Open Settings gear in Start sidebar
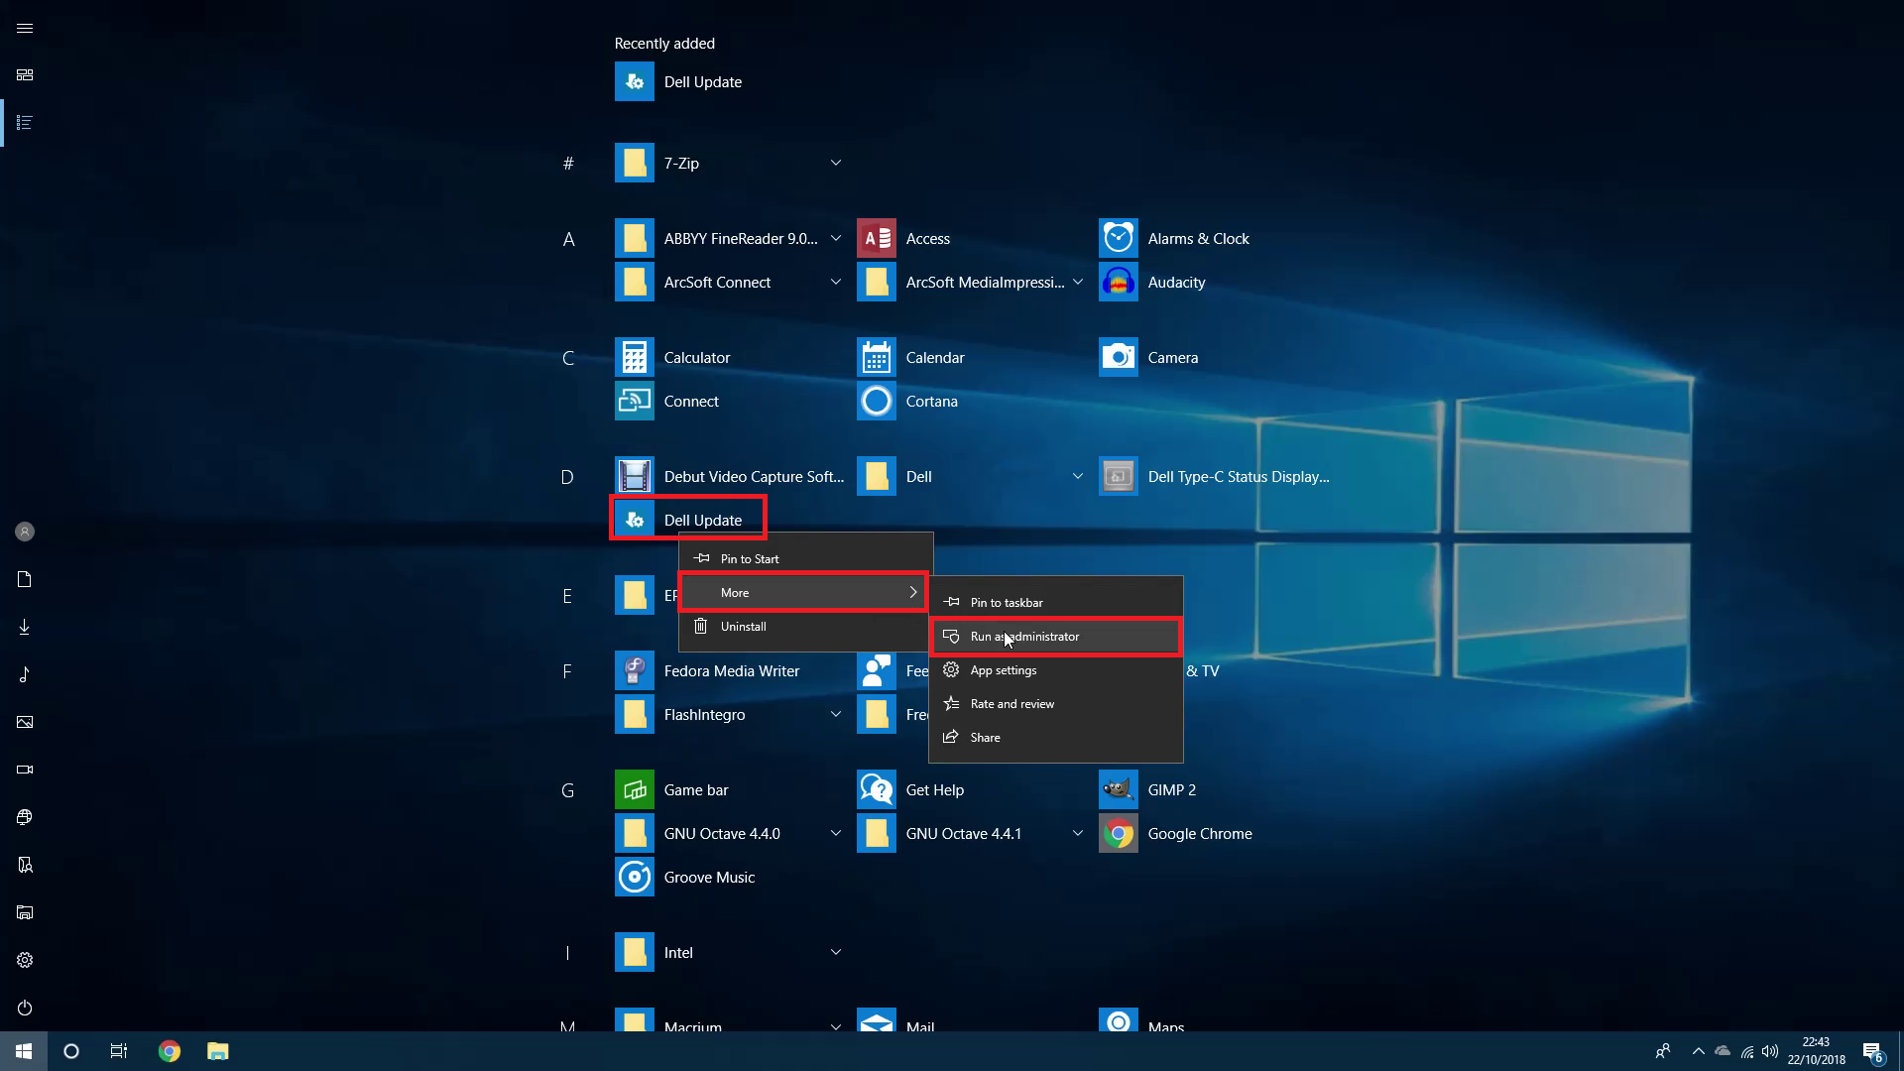 pyautogui.click(x=25, y=960)
